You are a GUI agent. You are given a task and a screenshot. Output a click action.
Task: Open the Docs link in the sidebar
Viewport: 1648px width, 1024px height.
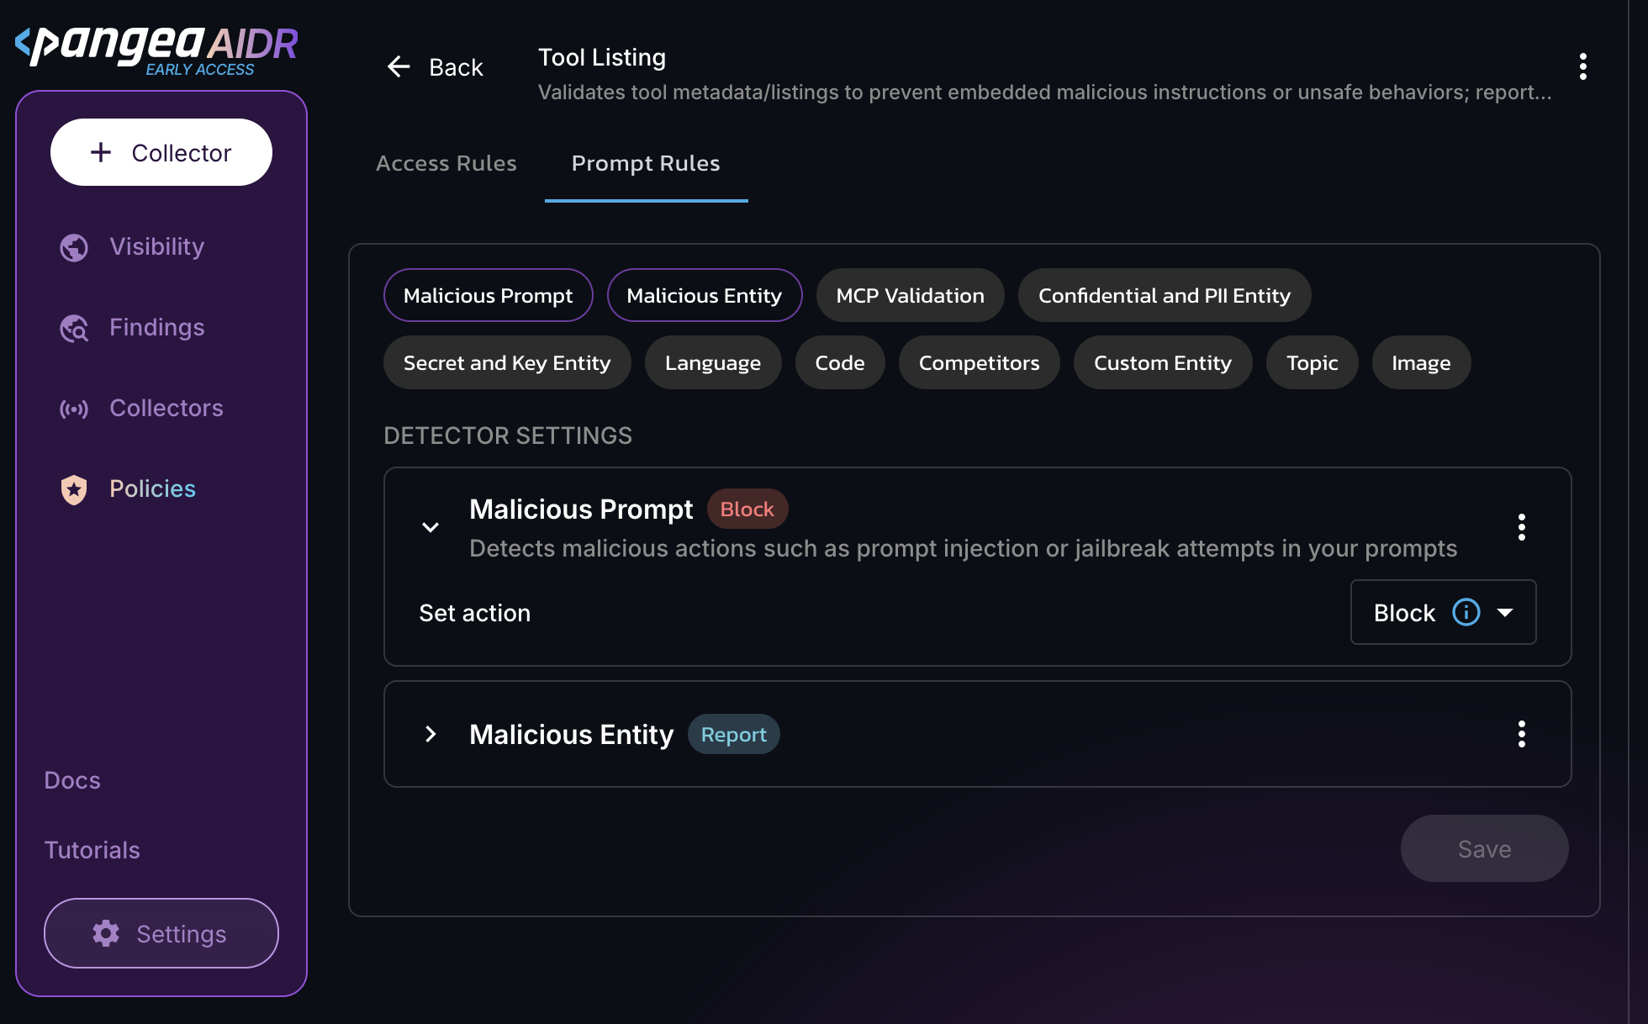(72, 780)
